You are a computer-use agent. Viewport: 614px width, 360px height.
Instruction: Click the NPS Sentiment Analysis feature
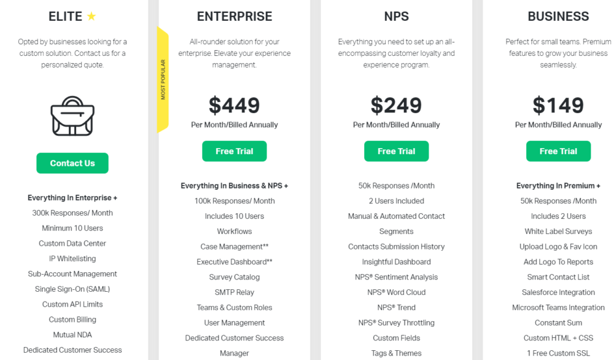(x=396, y=277)
